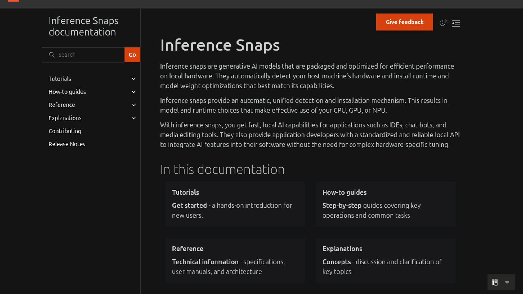The image size is (523, 294).
Task: Open the Technical information reference link
Action: [205, 262]
